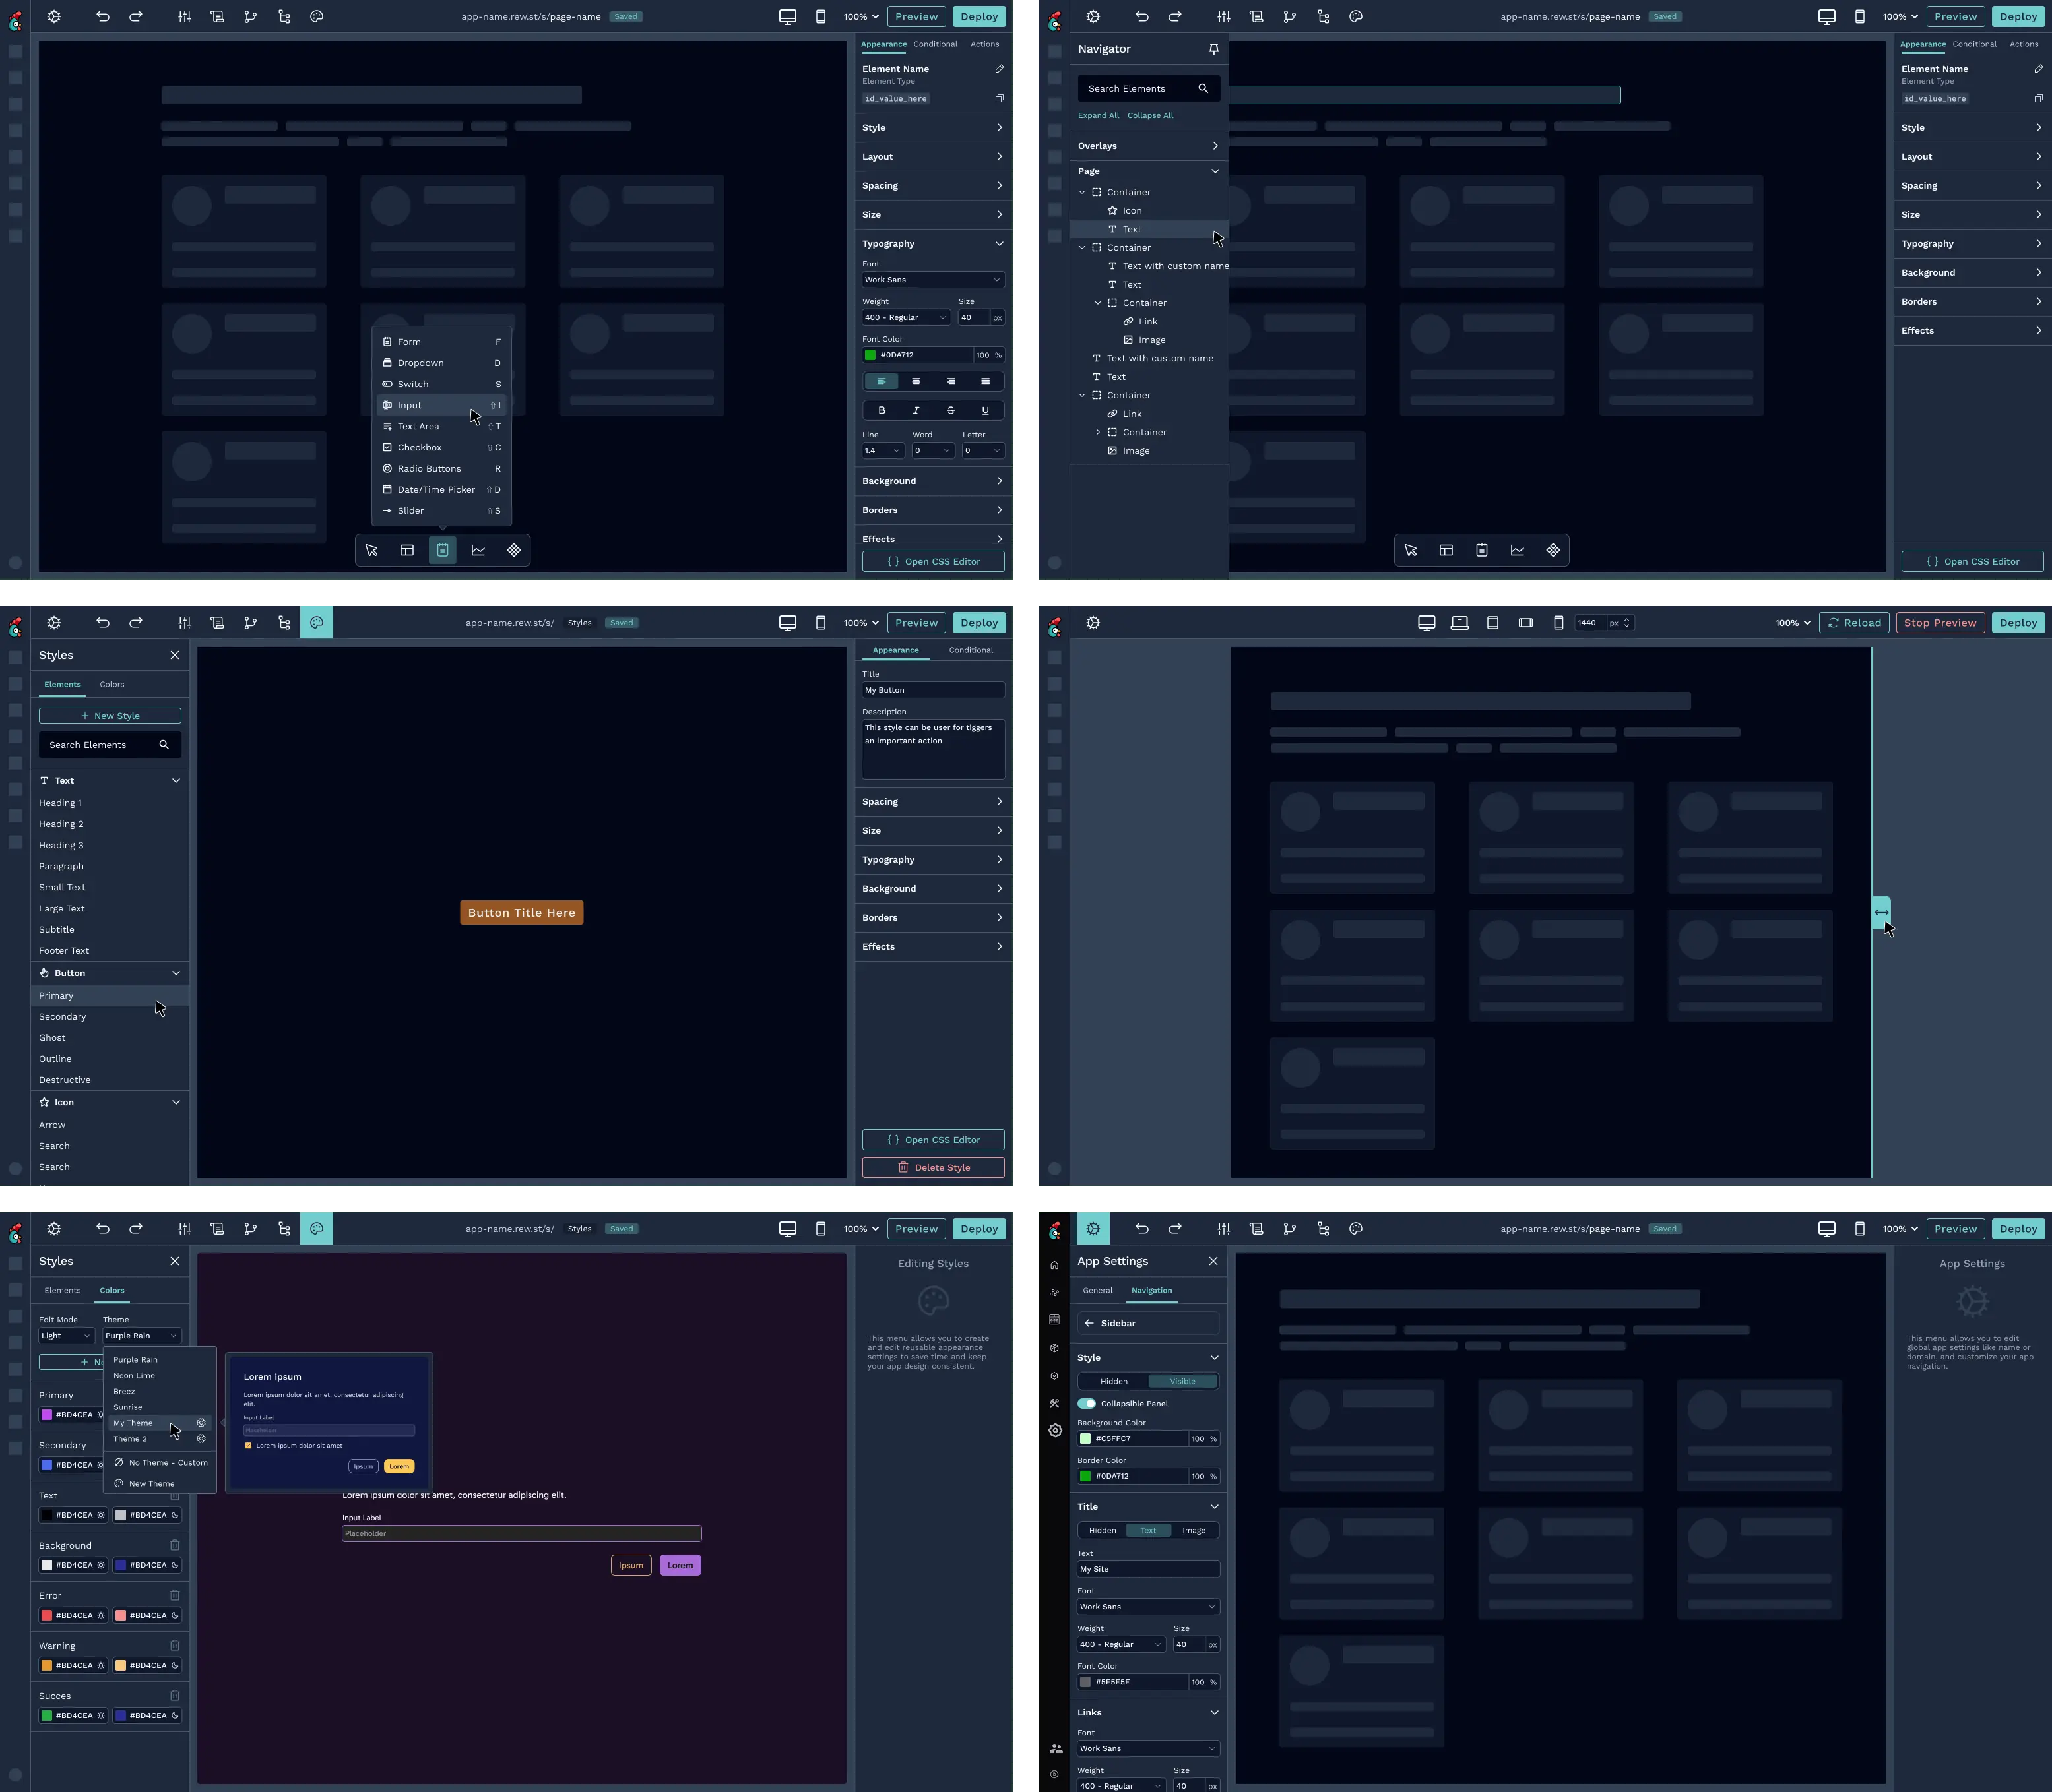Pin the Navigator panel
This screenshot has height=1792, width=2052.
(x=1213, y=49)
